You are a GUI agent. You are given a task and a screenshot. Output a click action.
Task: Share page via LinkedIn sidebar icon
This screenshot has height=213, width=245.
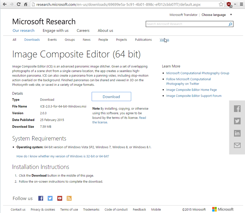237,133
